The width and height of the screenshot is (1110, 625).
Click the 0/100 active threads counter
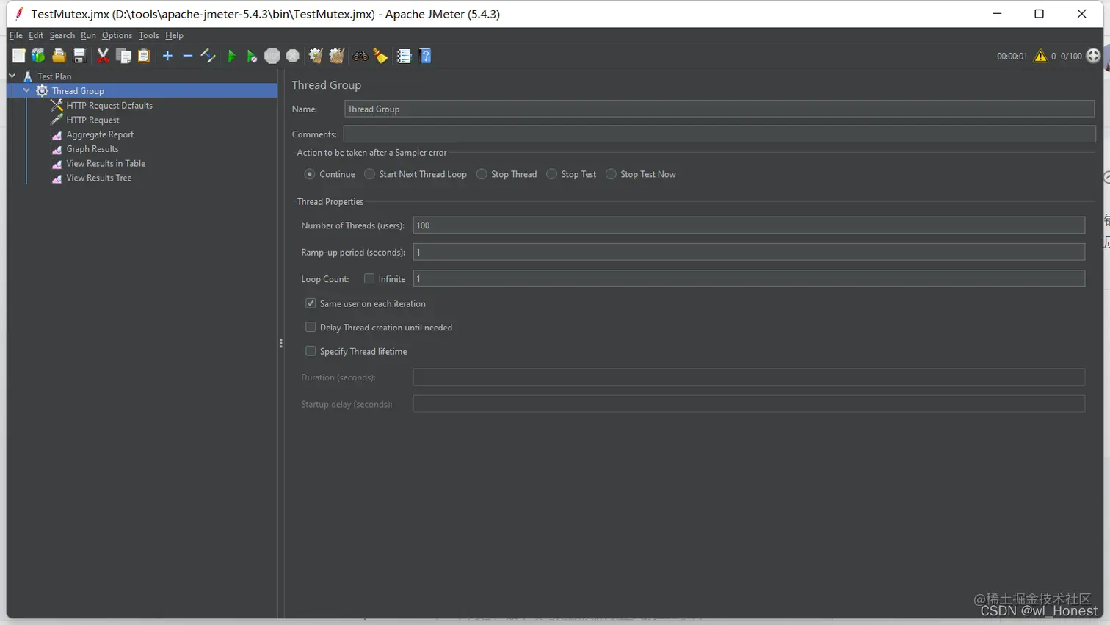coord(1071,57)
